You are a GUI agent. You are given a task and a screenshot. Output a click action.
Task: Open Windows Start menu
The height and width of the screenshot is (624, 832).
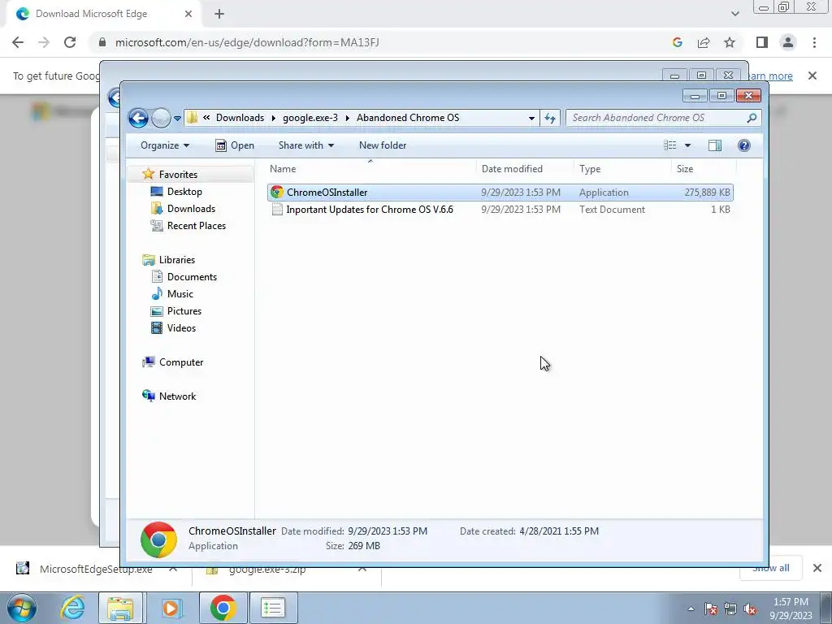pyautogui.click(x=22, y=608)
